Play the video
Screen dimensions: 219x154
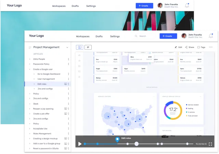coord(80,144)
